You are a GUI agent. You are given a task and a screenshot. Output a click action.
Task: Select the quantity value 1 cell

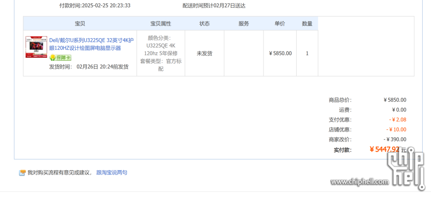click(307, 53)
